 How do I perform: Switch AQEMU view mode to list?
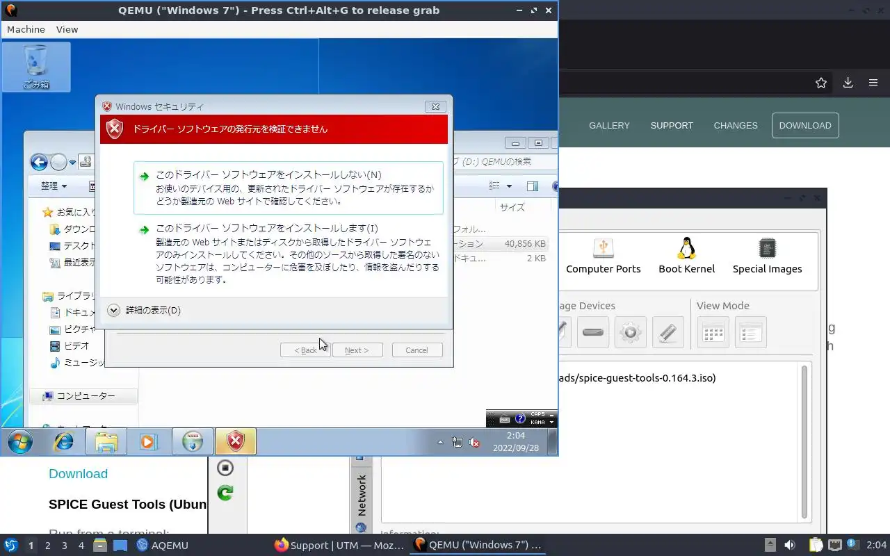pos(751,332)
